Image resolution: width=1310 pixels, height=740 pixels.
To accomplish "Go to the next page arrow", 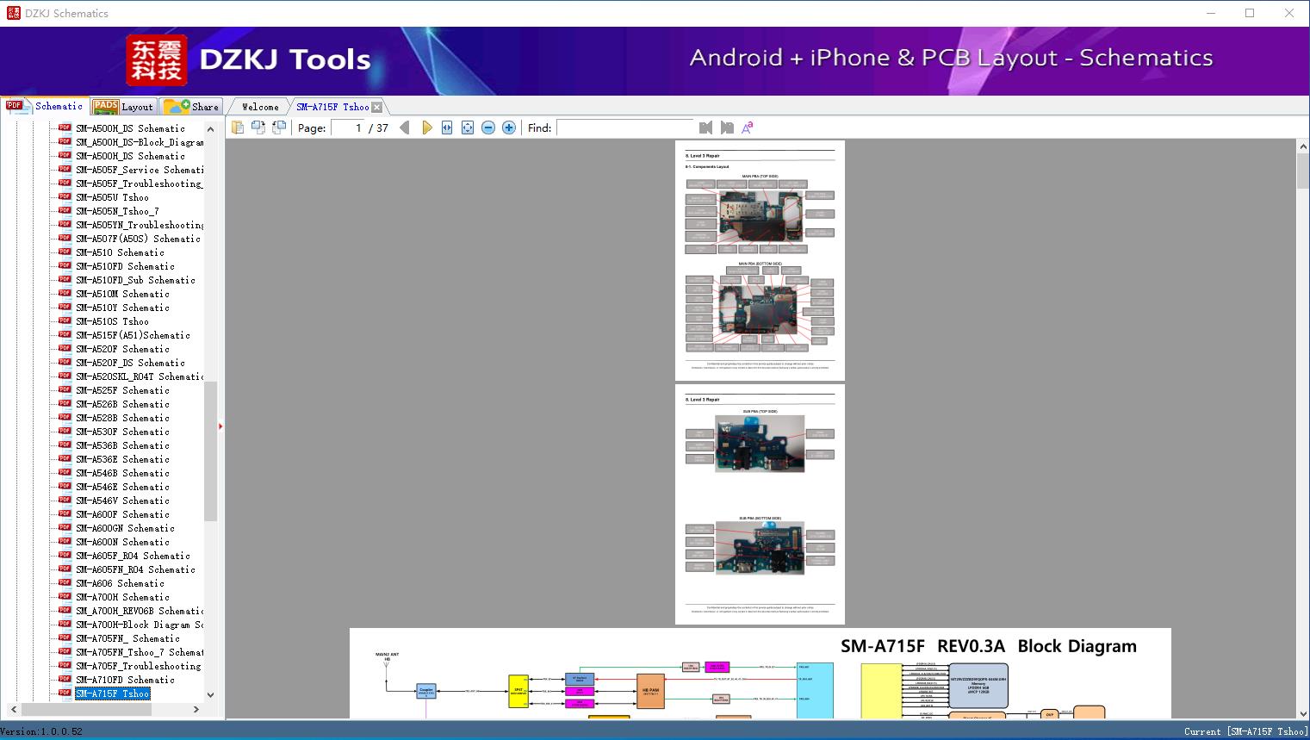I will coord(426,127).
